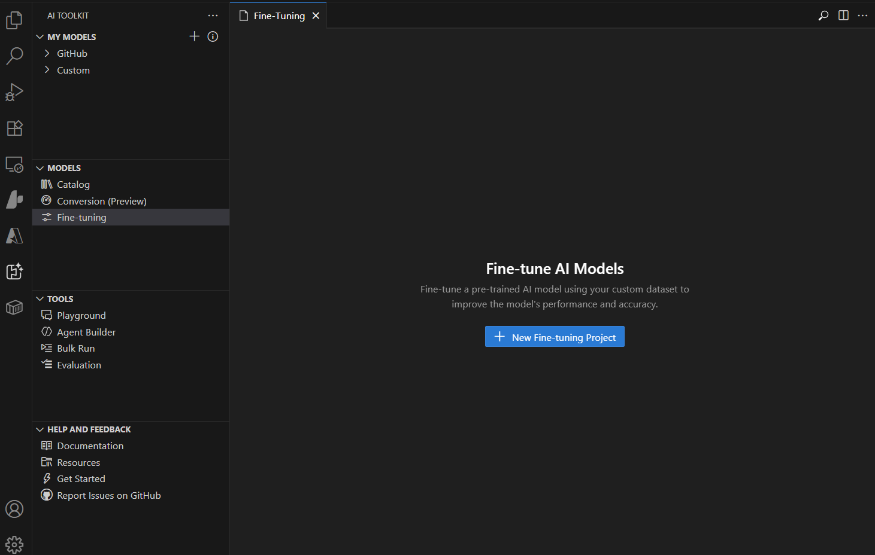Add a new model with the plus icon
This screenshot has height=555, width=875.
pos(194,36)
